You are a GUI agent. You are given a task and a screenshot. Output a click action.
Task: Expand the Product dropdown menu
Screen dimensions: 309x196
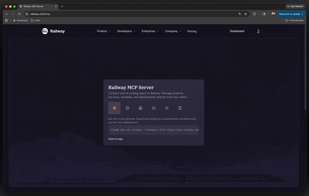pyautogui.click(x=104, y=31)
